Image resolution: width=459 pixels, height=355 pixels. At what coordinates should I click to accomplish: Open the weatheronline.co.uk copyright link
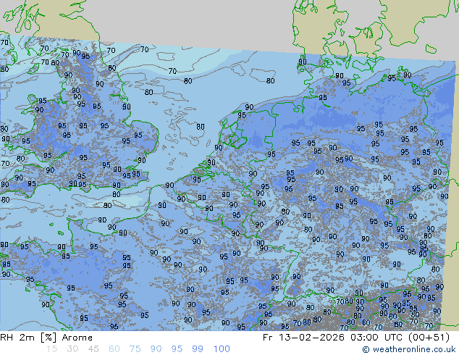[x=409, y=349]
